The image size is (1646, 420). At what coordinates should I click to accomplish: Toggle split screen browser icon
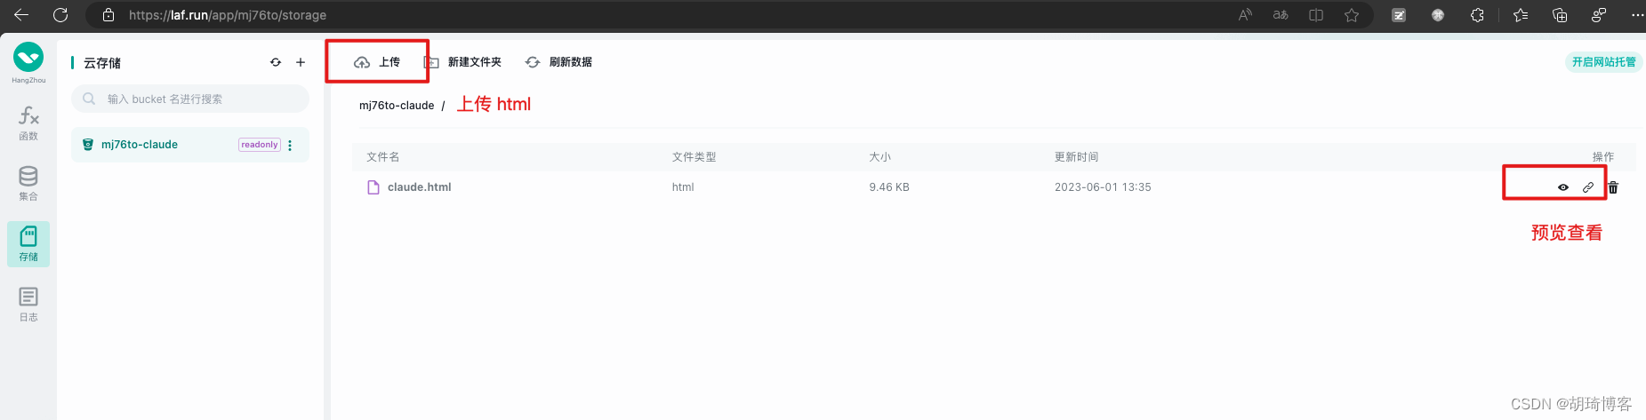pos(1316,15)
